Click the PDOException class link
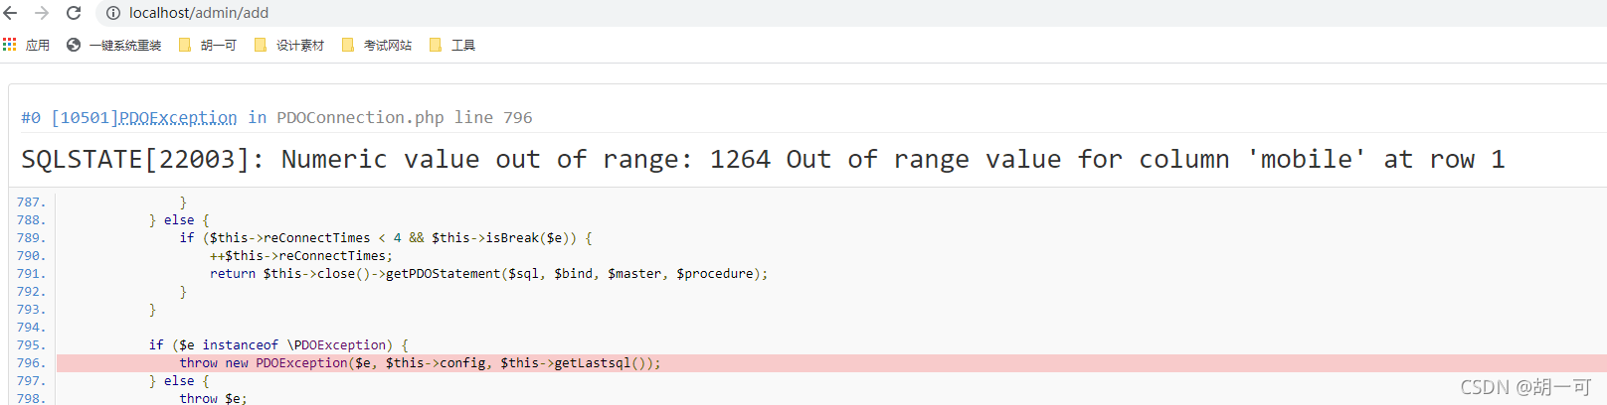1607x405 pixels. (177, 117)
